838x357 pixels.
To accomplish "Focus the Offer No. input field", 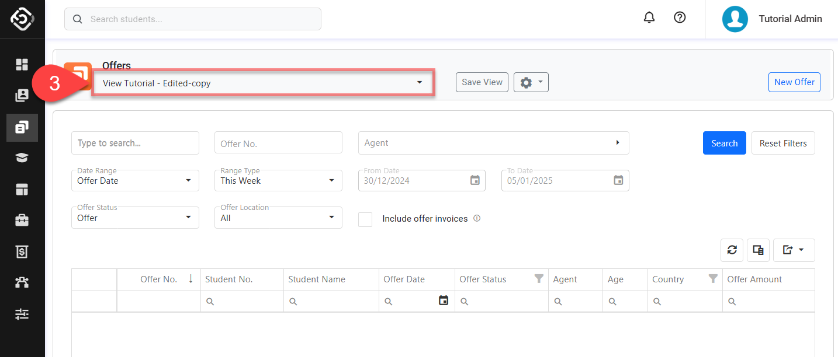I will [278, 143].
